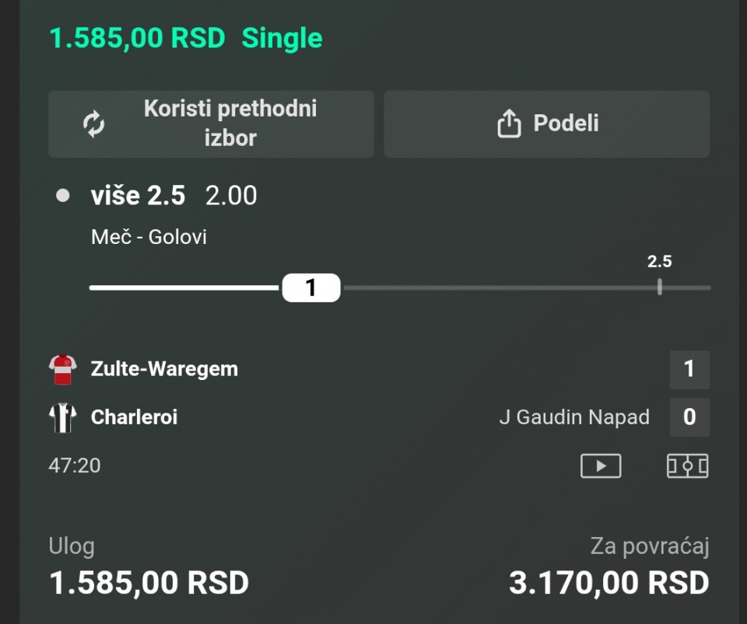Screen dimensions: 747x624
Task: Click the 2.5 target marker on slider
Action: click(x=659, y=286)
